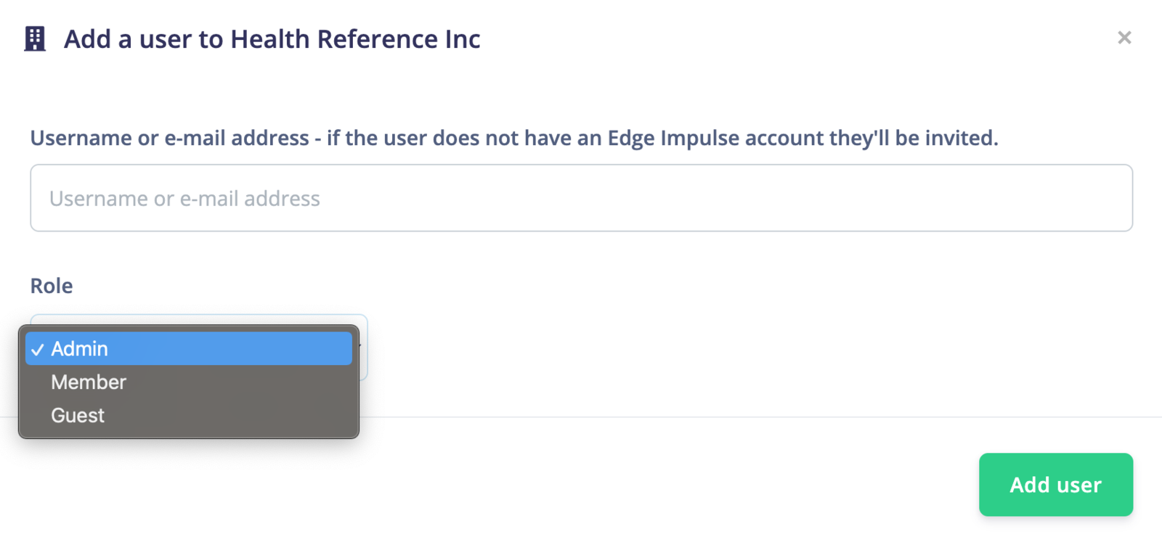Viewport: 1162px width, 545px height.
Task: Click the dialog title Health Reference Inc
Action: [355, 39]
